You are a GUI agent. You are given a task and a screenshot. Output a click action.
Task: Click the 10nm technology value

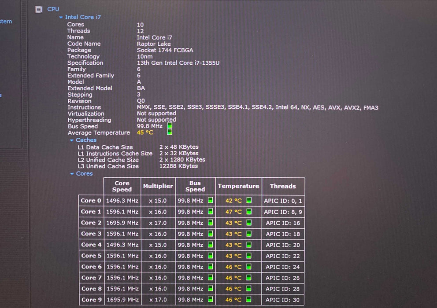tap(144, 56)
